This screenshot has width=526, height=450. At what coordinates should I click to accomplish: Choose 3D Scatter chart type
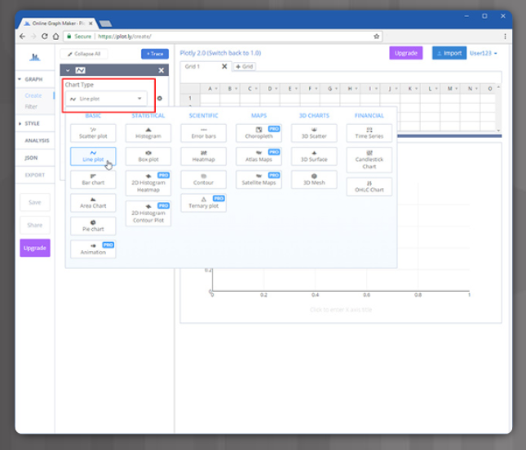tap(314, 133)
